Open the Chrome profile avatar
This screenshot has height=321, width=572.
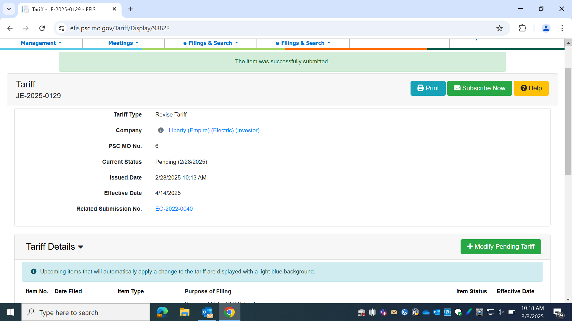pyautogui.click(x=546, y=28)
